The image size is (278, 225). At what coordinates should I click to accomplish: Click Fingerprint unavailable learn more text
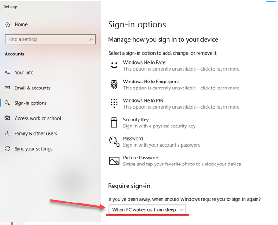(181, 88)
